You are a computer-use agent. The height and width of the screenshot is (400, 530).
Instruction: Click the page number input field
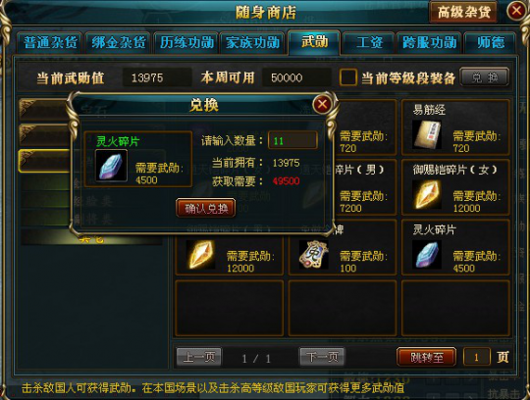coord(477,357)
